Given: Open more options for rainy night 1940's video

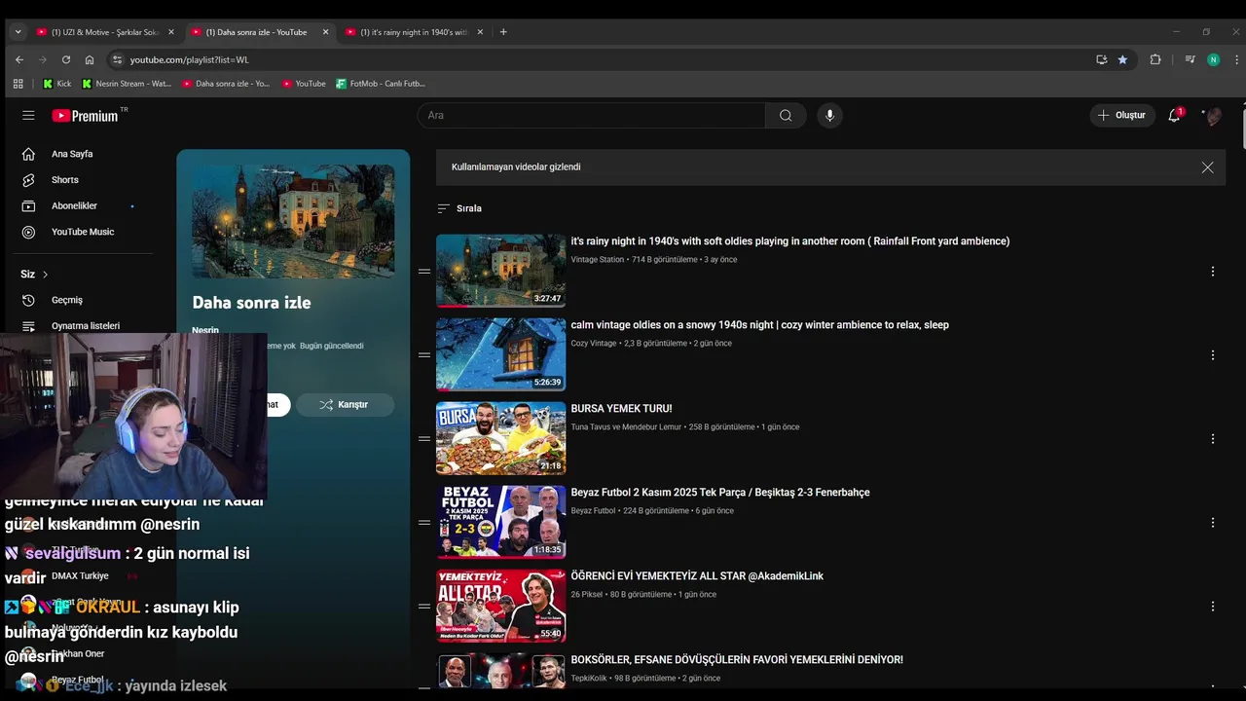Looking at the screenshot, I should 1212,272.
